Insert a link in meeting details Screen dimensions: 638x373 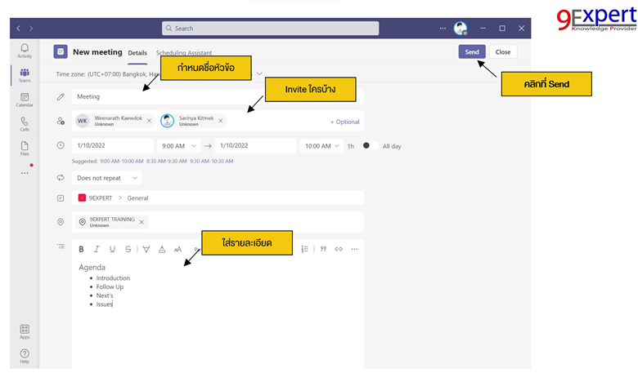[x=339, y=249]
